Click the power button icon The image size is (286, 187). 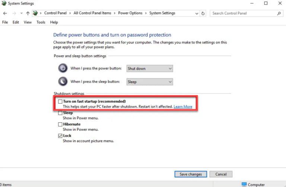(x=63, y=68)
